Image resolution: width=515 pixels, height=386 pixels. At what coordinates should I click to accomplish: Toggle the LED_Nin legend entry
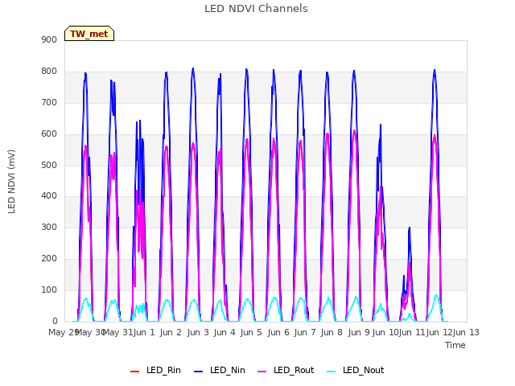220,370
